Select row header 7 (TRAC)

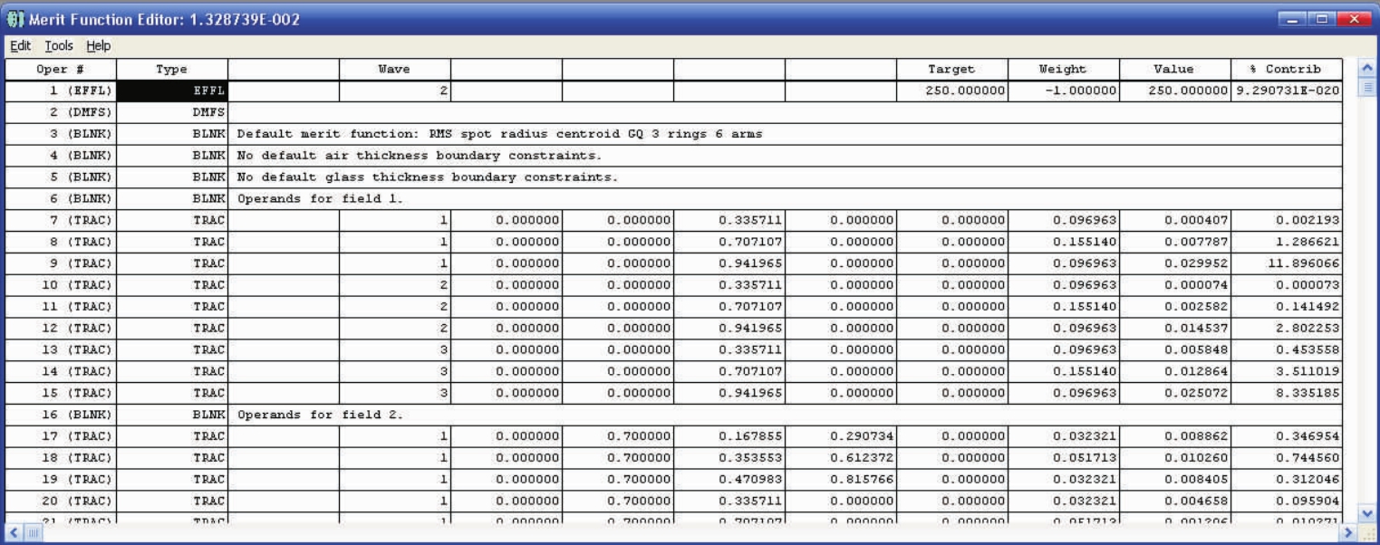tap(61, 220)
